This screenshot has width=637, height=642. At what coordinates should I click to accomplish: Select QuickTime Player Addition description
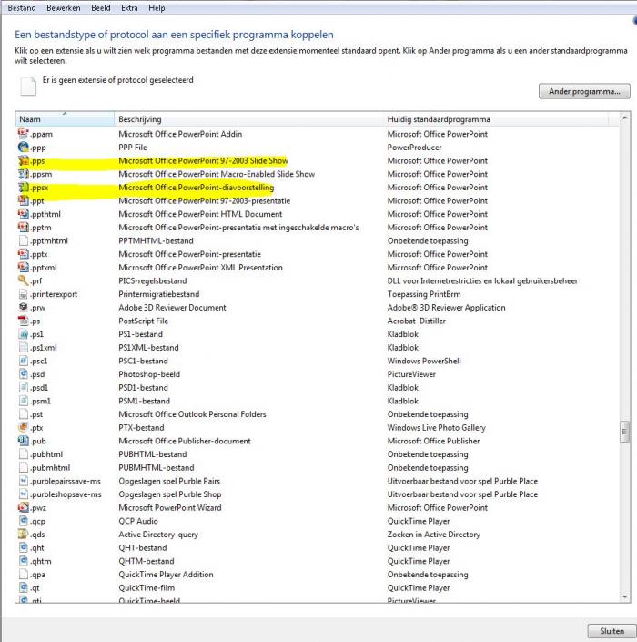tap(166, 575)
